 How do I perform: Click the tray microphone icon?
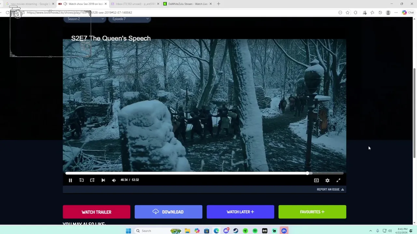coord(378,231)
